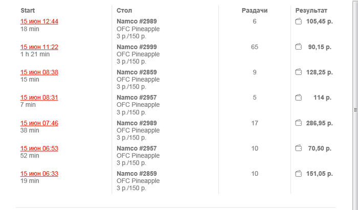Screen dimensions: 358x210
Task: Click wallet icon beside 70,50 р. result
Action: click(299, 148)
